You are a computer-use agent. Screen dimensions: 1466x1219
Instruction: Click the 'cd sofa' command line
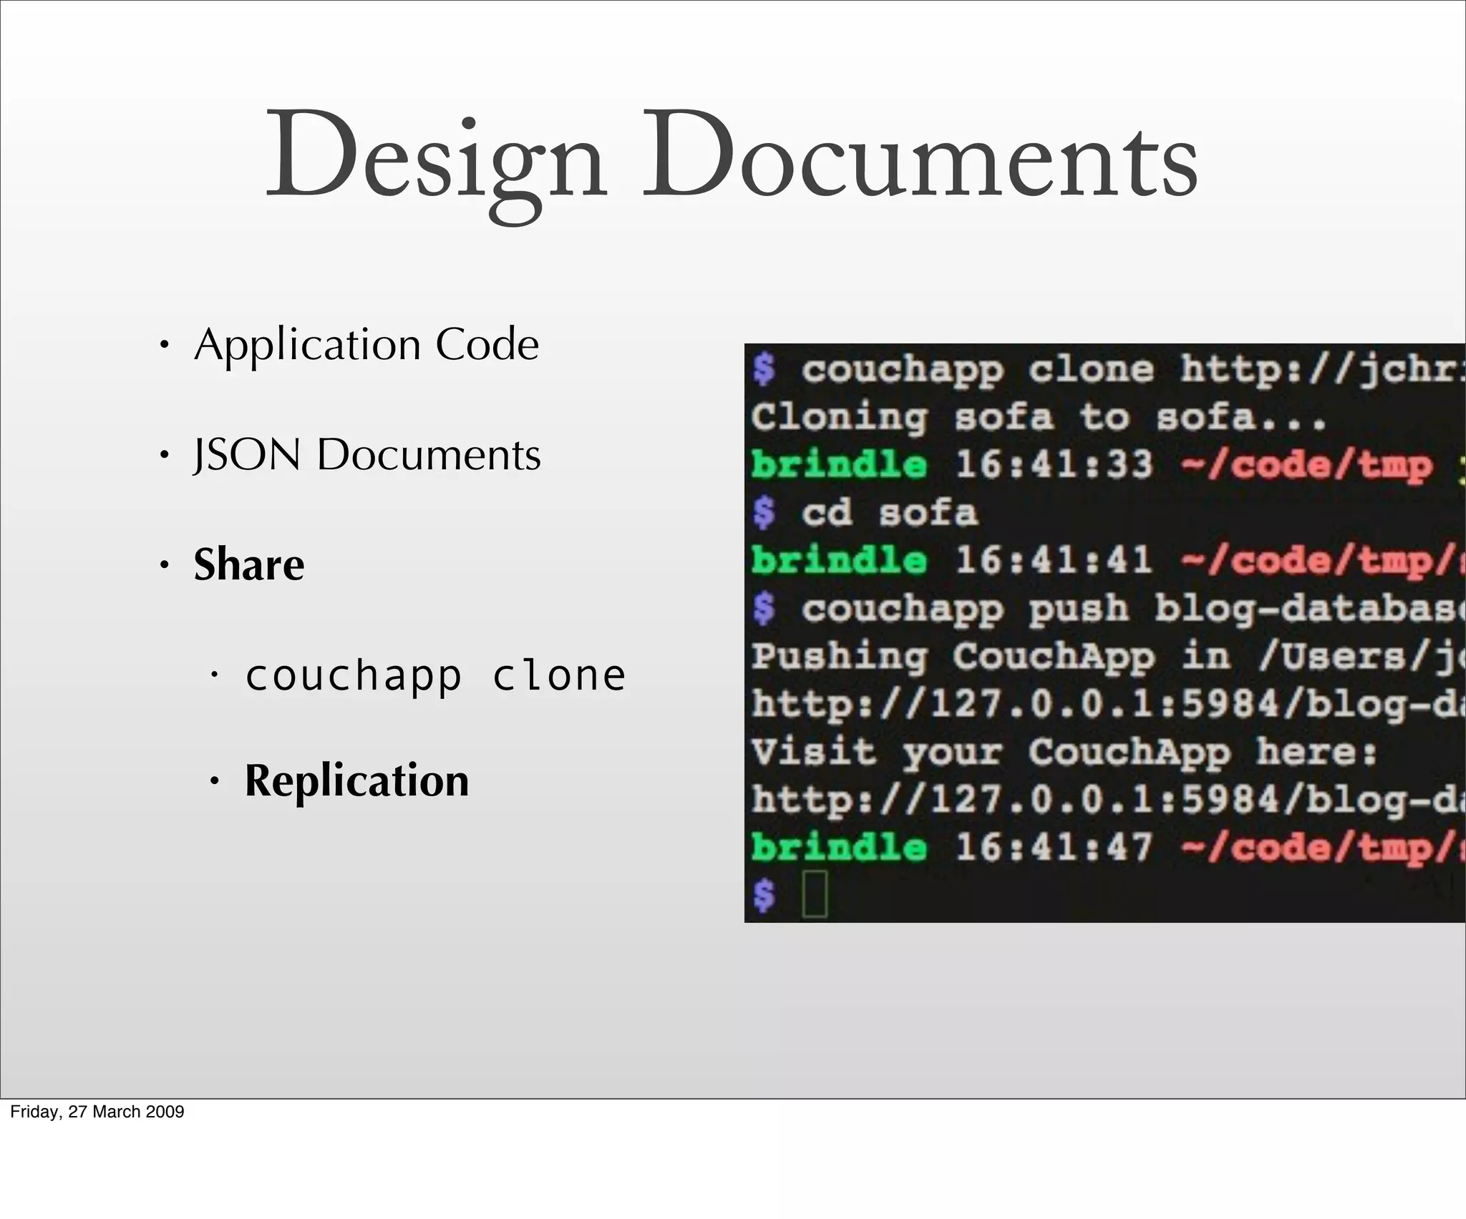(865, 513)
